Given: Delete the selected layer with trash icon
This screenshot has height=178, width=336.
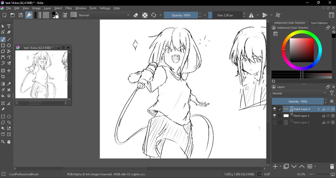Looking at the screenshot, I should click(x=332, y=167).
